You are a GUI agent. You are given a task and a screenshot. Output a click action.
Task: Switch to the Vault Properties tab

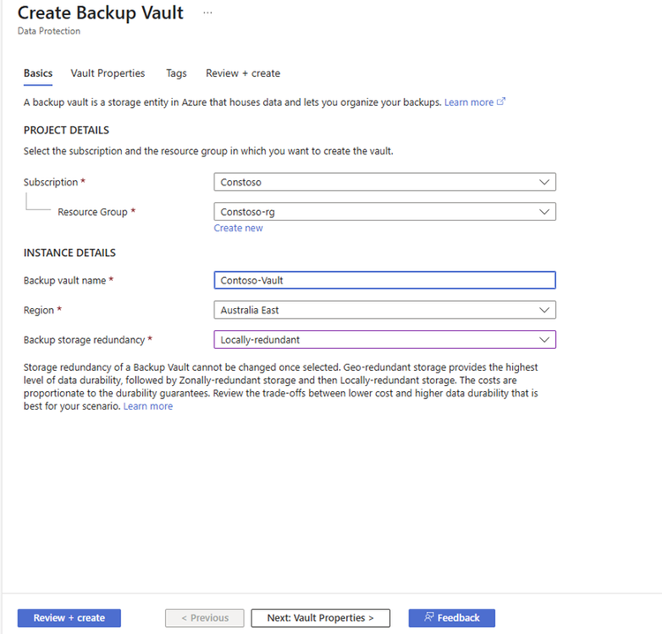(108, 73)
